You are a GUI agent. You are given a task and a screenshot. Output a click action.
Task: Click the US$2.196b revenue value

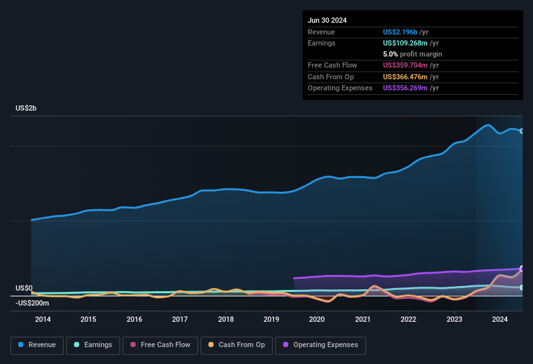pos(400,32)
